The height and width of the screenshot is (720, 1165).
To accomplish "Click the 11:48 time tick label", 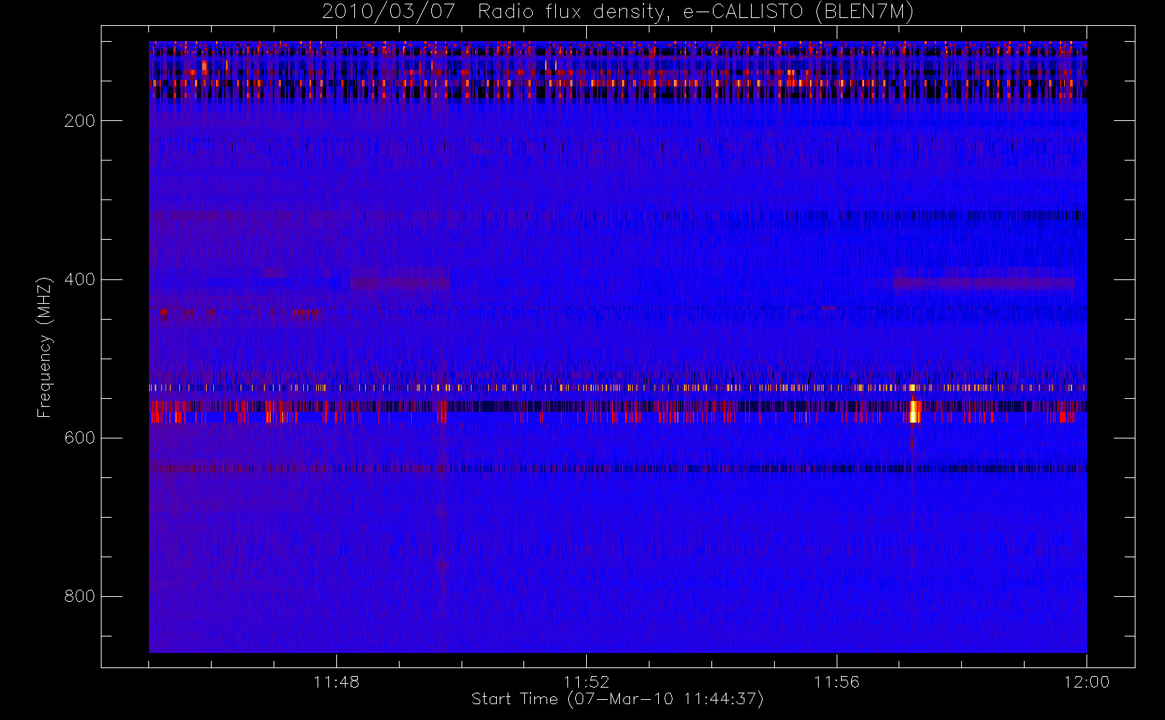I will pyautogui.click(x=336, y=682).
